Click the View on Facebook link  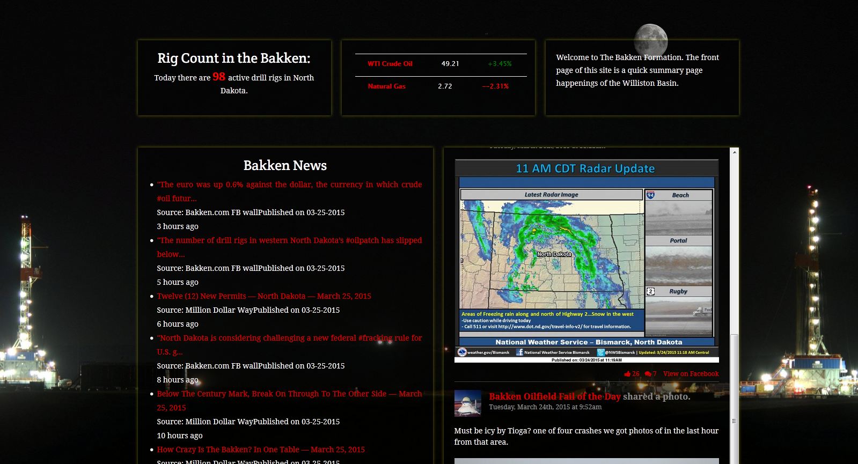coord(691,374)
